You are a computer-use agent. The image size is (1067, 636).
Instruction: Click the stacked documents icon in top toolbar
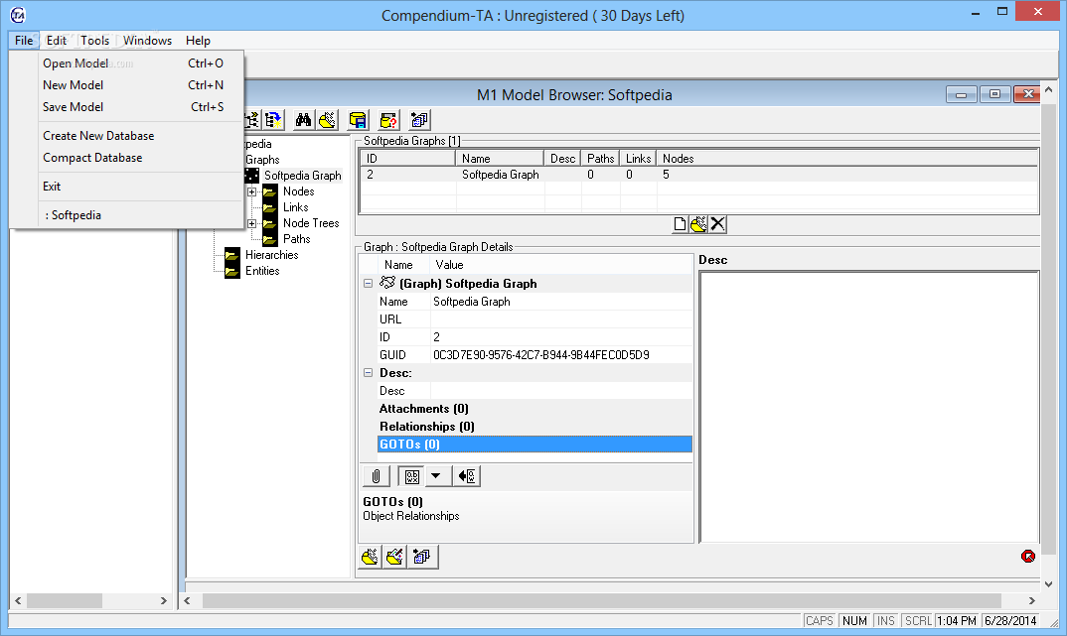tap(419, 120)
